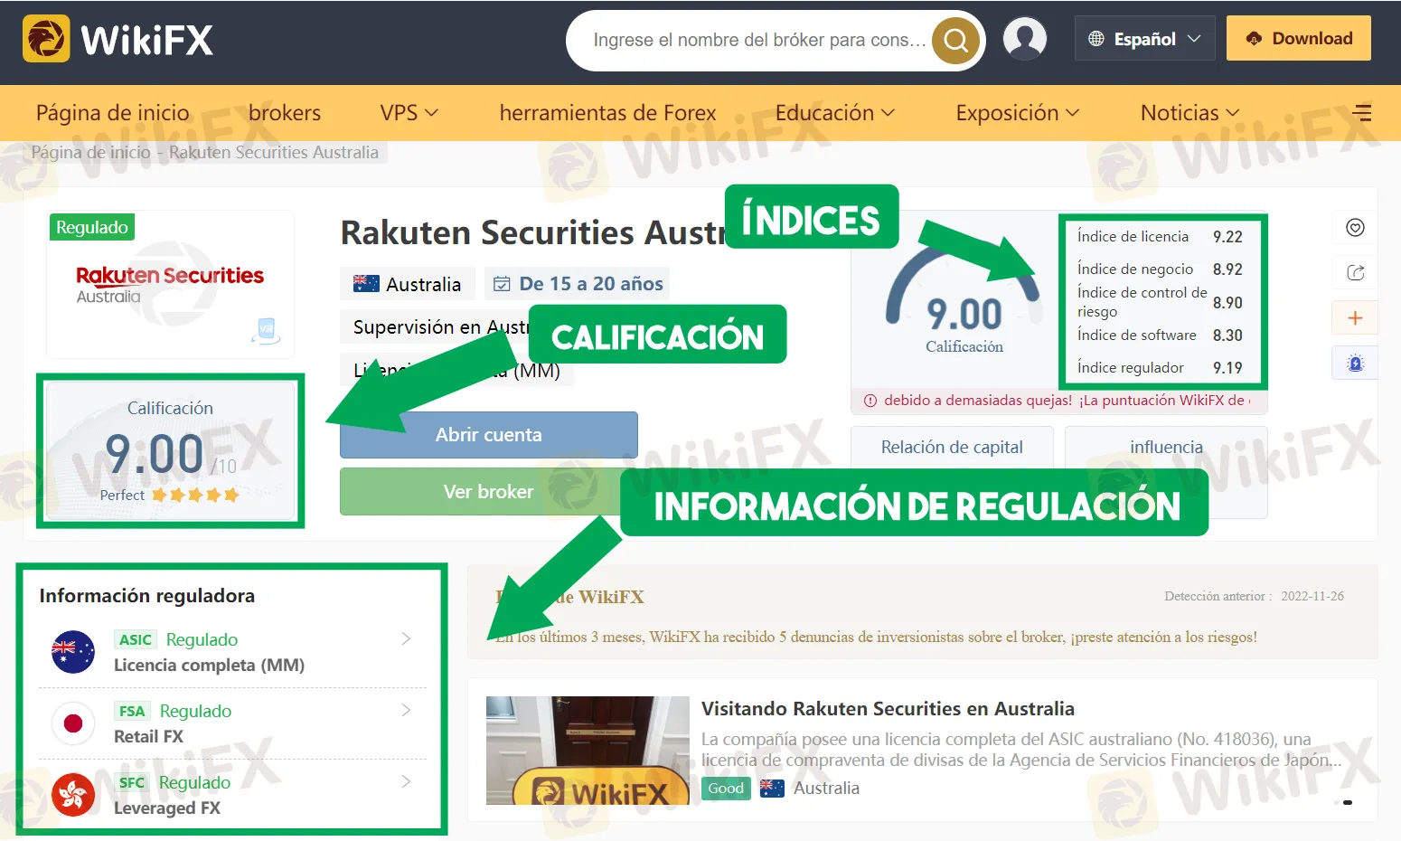This screenshot has width=1401, height=841.
Task: Click the small blue badge icon on broker logo card
Action: click(x=266, y=330)
